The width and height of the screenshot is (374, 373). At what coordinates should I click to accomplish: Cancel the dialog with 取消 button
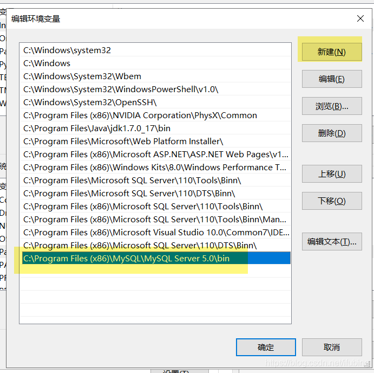332,347
